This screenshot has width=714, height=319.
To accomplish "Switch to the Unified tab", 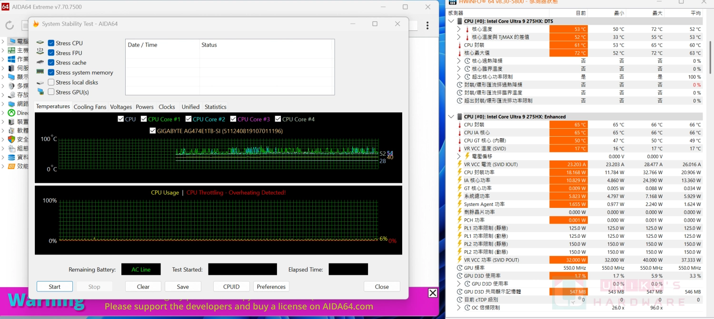I will point(190,107).
